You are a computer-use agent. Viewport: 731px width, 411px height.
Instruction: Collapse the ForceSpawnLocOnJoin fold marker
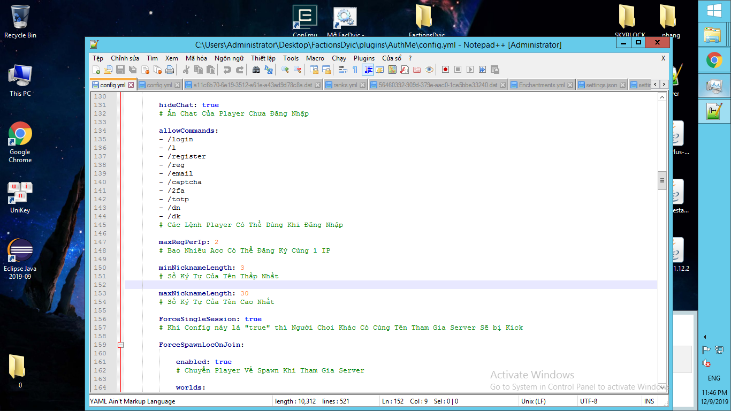(x=120, y=345)
